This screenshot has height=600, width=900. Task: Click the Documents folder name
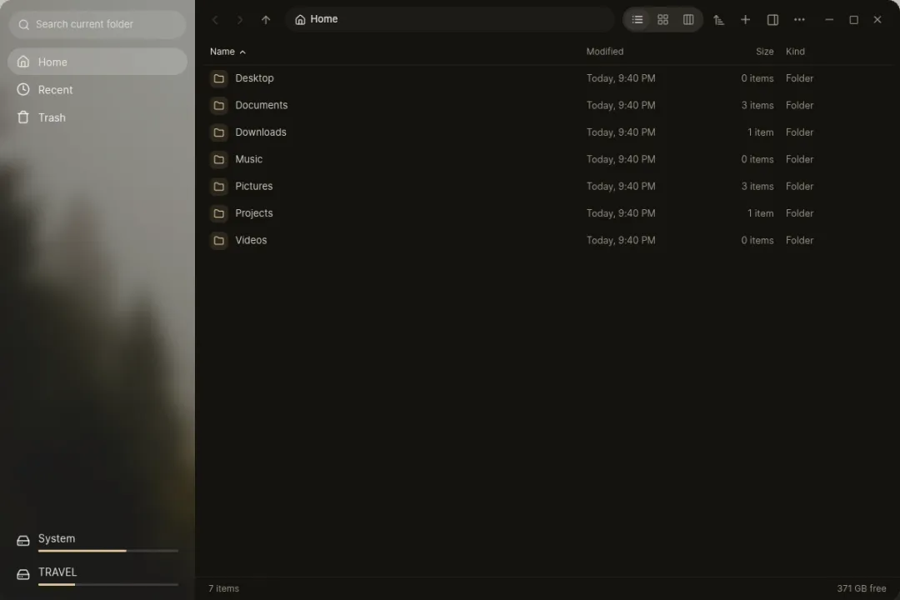[261, 105]
